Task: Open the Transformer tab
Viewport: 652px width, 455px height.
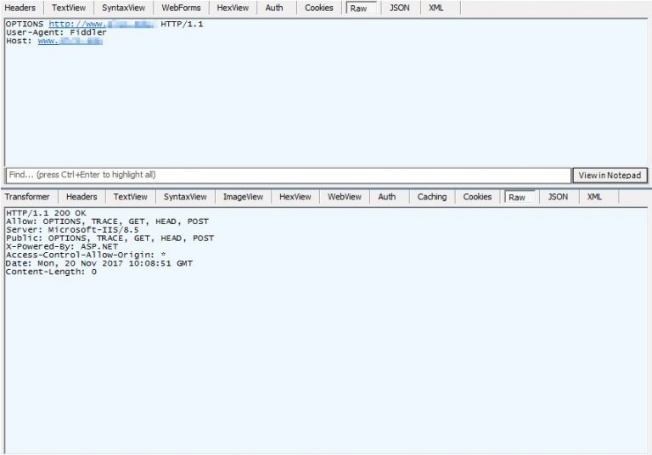Action: (x=27, y=197)
